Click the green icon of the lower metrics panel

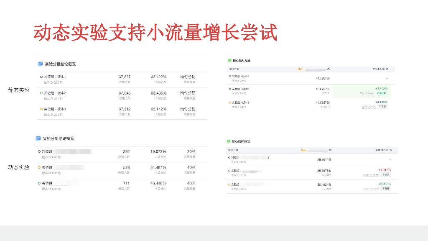click(229, 141)
